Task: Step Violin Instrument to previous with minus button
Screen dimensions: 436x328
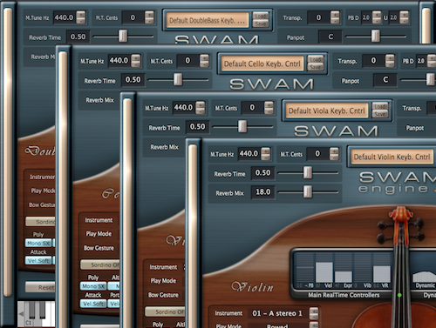Action: (x=314, y=317)
